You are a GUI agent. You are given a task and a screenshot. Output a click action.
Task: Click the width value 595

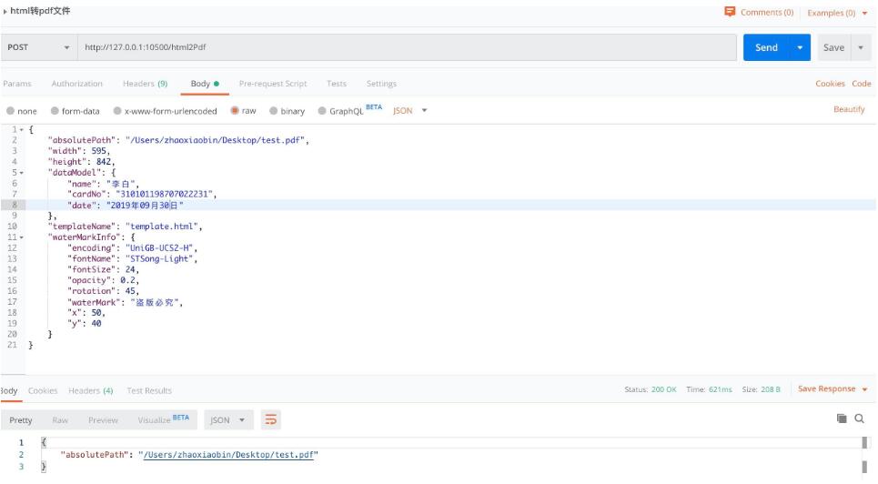[x=98, y=151]
